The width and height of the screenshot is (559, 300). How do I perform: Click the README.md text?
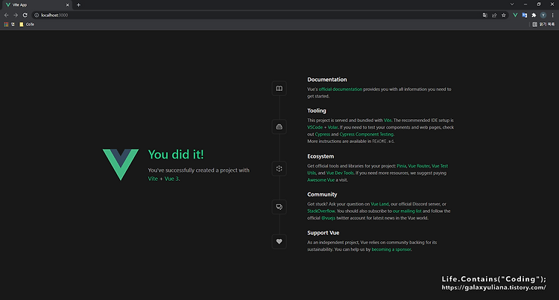(383, 141)
